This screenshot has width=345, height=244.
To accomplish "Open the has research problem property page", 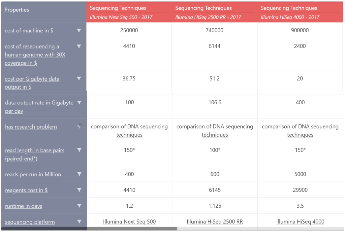I will (x=31, y=126).
